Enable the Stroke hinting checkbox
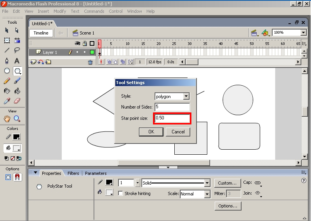 click(120, 193)
